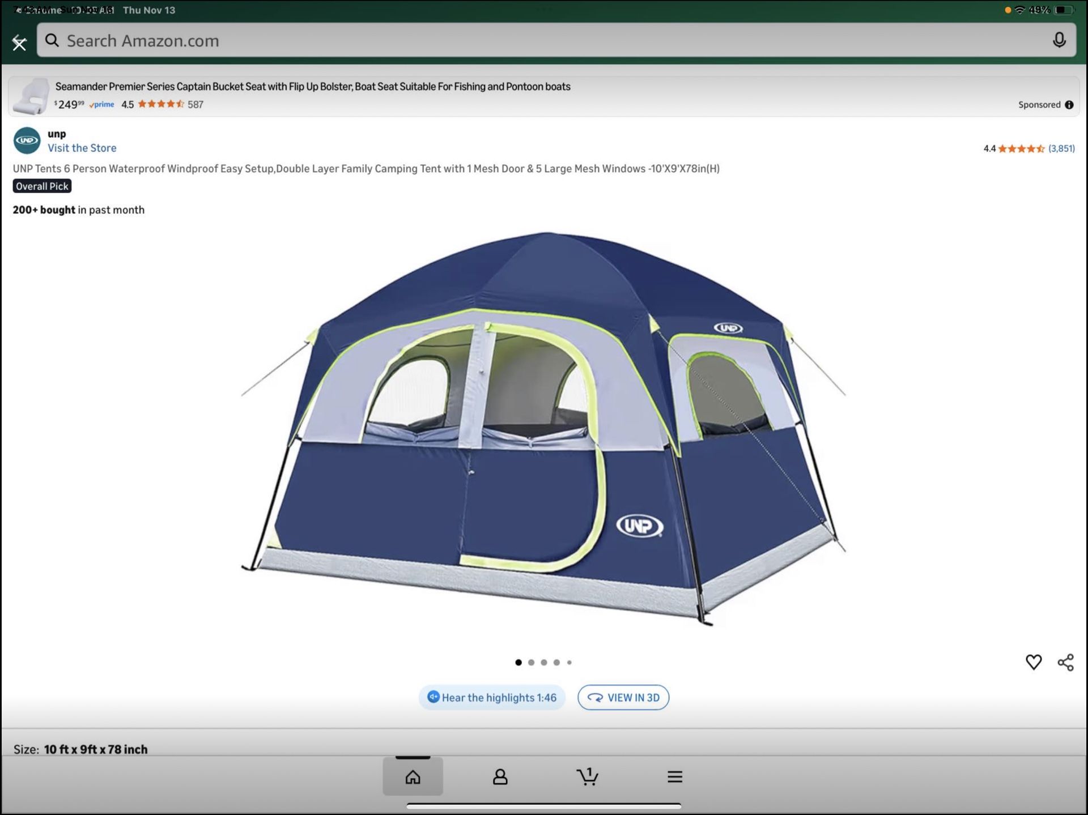Select the second image carousel dot
1088x815 pixels.
pyautogui.click(x=532, y=662)
